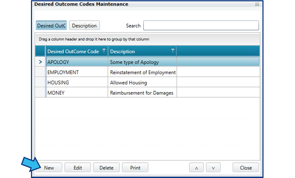295x178 pixels.
Task: Click the down arrow navigation button
Action: click(x=213, y=167)
